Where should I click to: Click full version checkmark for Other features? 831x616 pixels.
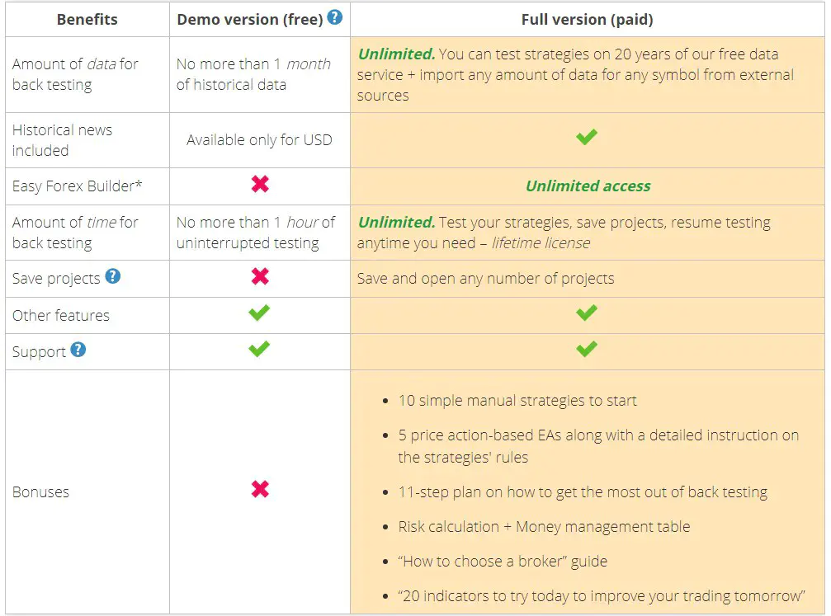[x=587, y=313]
